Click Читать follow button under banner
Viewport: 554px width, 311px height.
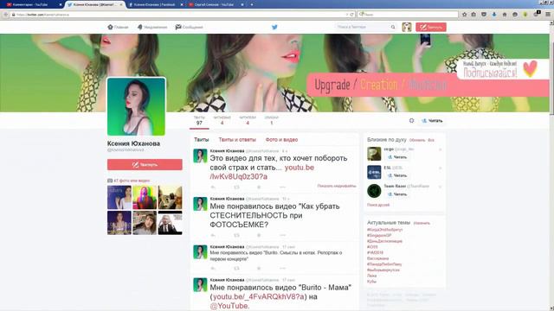(x=432, y=121)
